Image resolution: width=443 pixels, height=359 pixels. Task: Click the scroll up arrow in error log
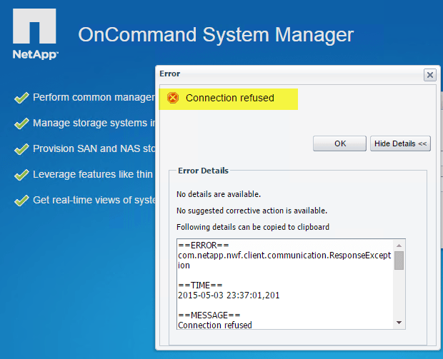click(x=399, y=246)
